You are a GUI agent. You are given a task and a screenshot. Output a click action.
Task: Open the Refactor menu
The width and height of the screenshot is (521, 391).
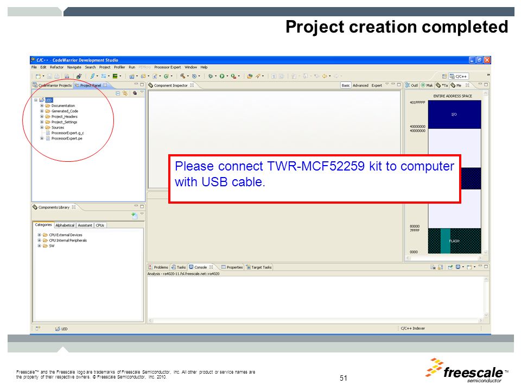click(x=56, y=67)
